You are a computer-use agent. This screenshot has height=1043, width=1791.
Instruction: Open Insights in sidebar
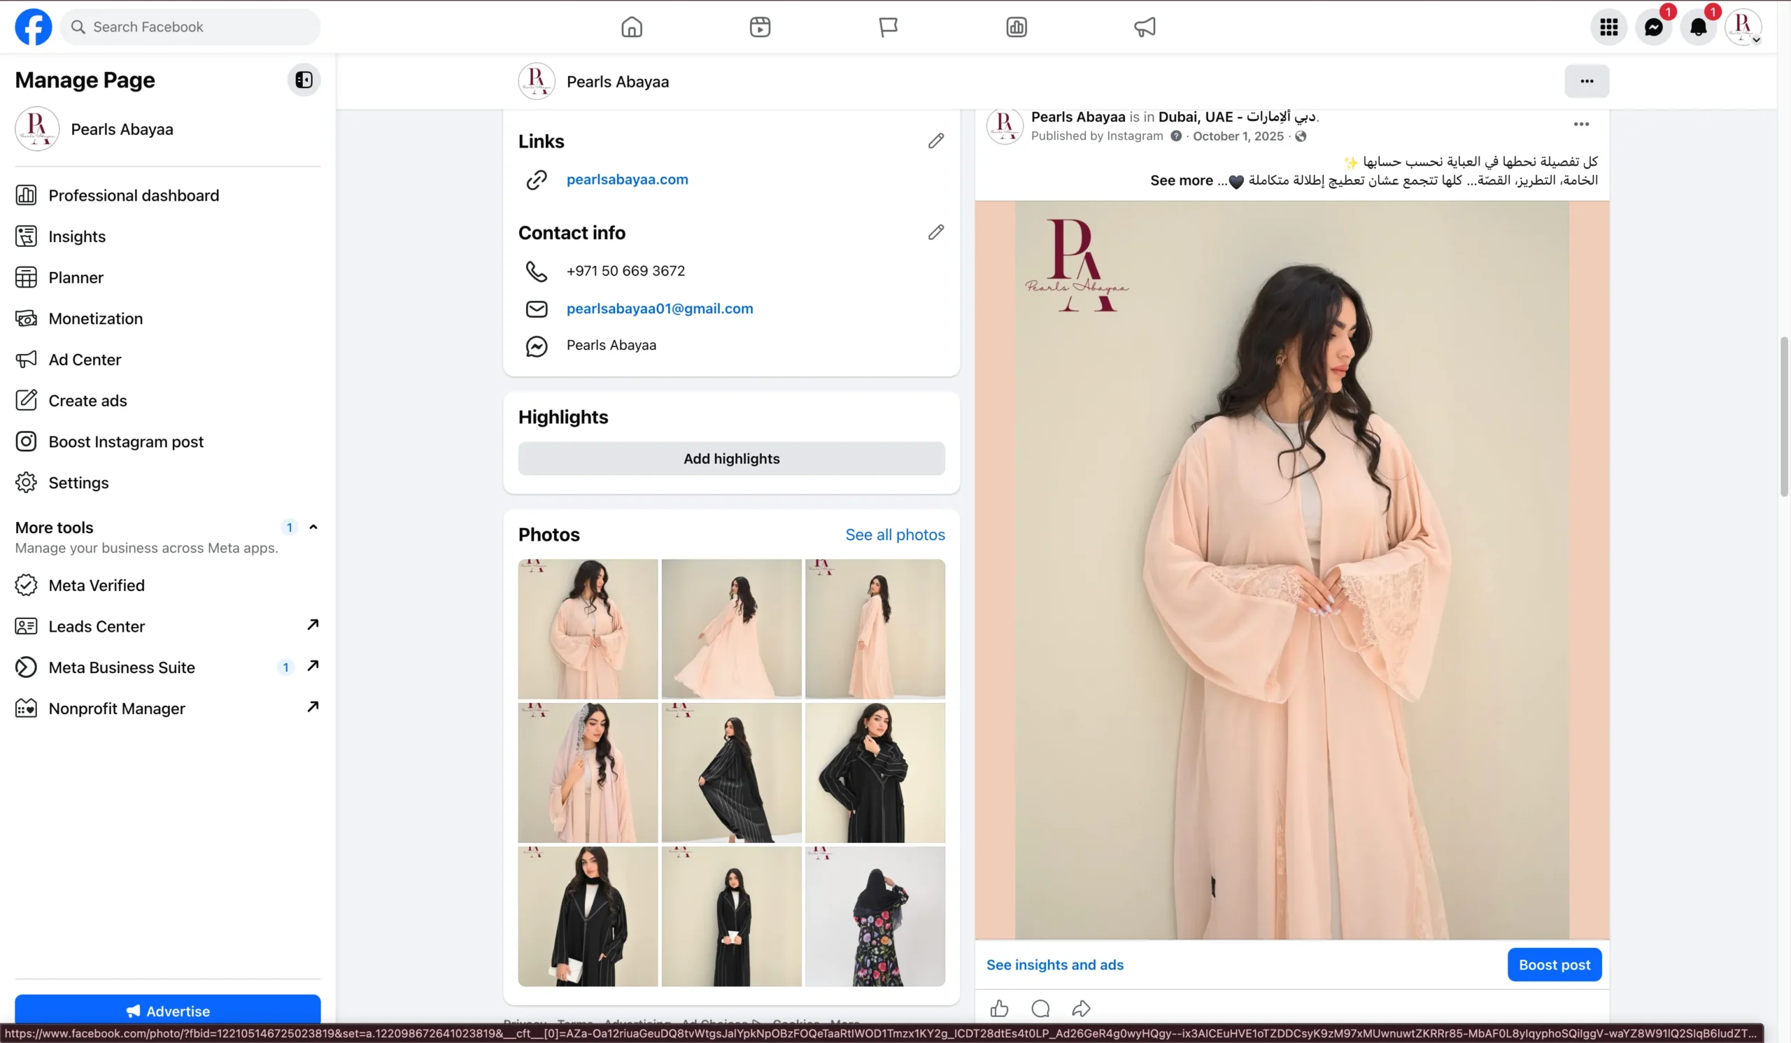[x=168, y=236]
